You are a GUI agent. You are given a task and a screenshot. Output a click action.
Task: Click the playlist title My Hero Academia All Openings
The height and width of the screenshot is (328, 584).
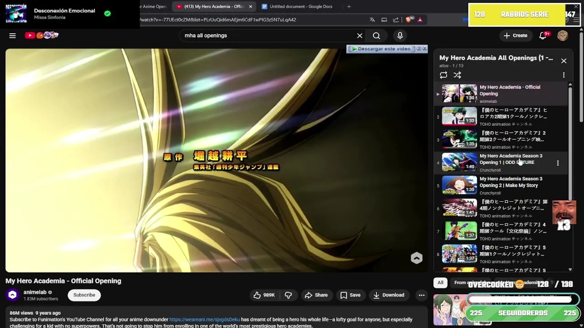tap(496, 58)
